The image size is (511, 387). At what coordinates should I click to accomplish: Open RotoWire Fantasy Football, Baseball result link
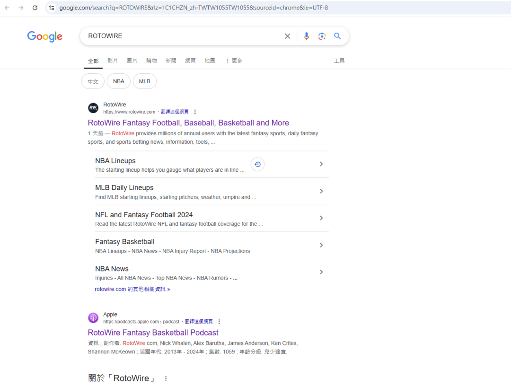click(x=188, y=123)
